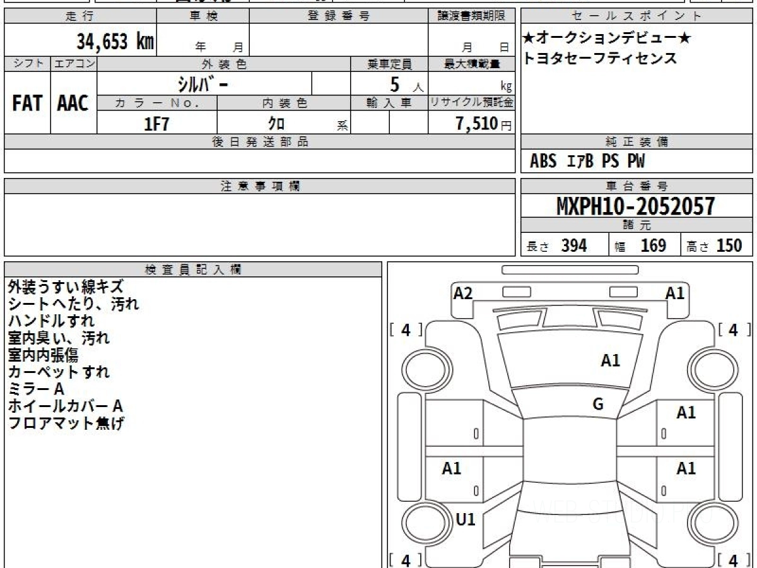Select the exterior color シルバー field

click(204, 83)
